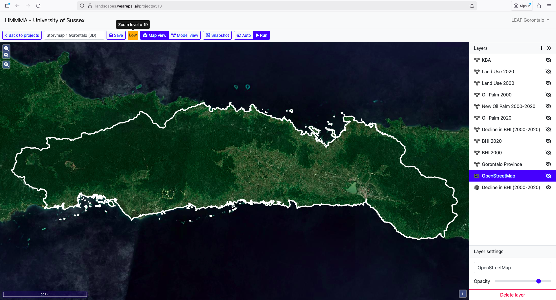Screen dimensions: 556x300
Task: Adjust the layer Opacity slider
Action: (x=538, y=281)
